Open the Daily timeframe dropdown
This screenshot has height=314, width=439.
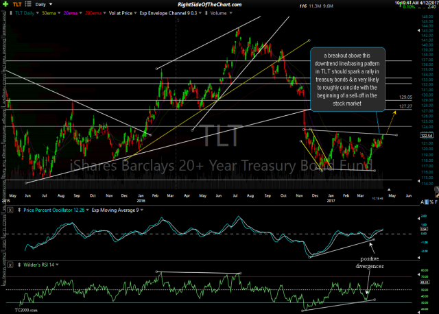44,5
